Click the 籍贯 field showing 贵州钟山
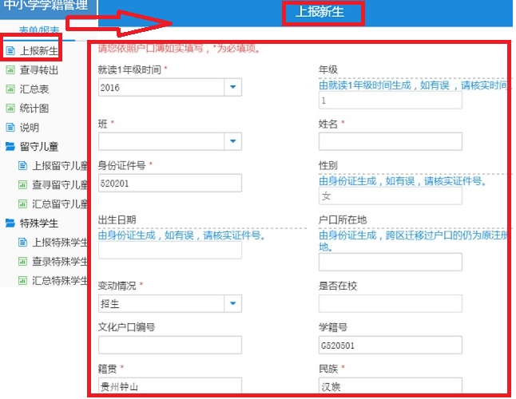 [x=170, y=386]
